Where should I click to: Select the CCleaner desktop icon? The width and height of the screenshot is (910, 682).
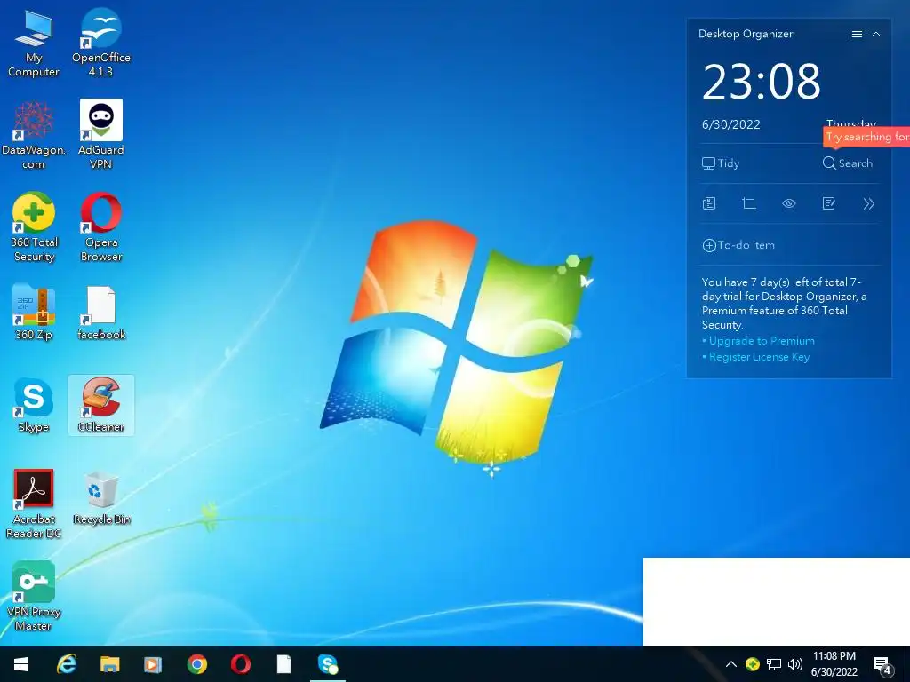point(101,405)
